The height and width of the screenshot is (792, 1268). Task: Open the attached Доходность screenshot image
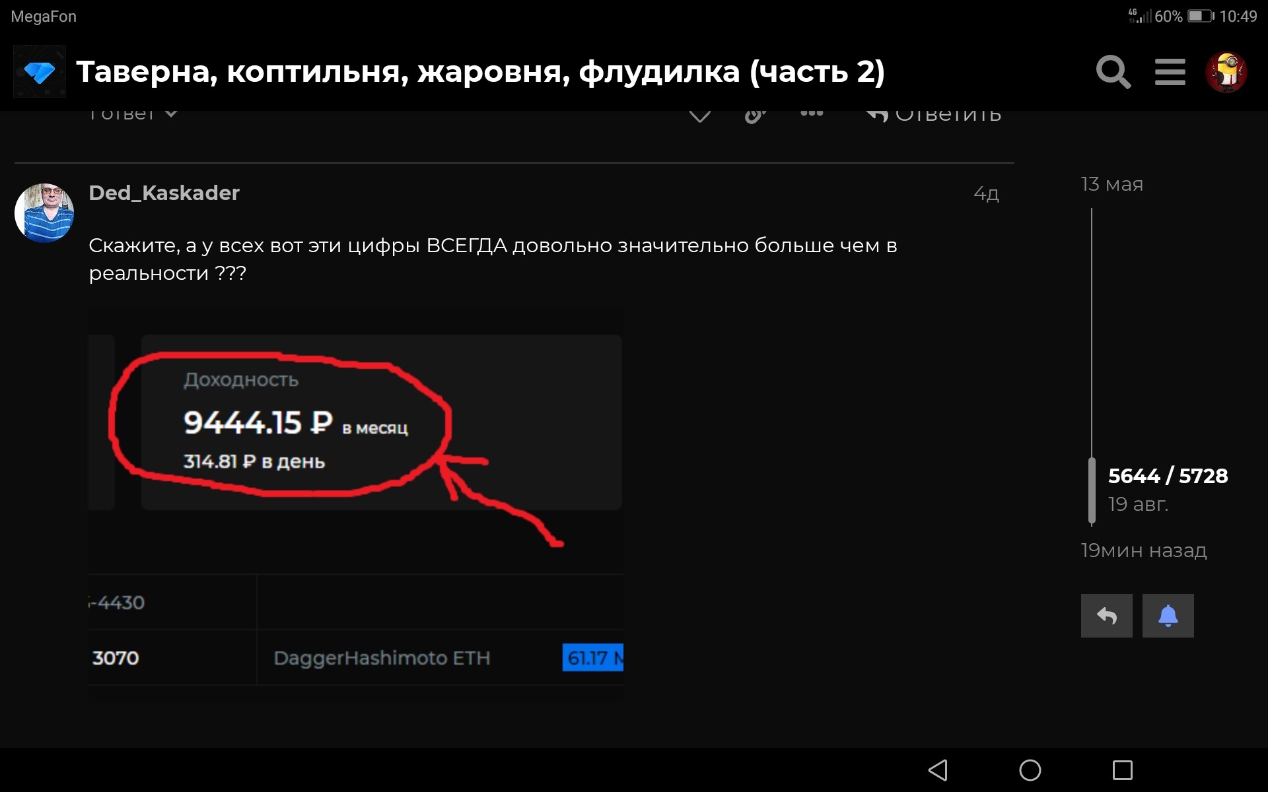[356, 504]
